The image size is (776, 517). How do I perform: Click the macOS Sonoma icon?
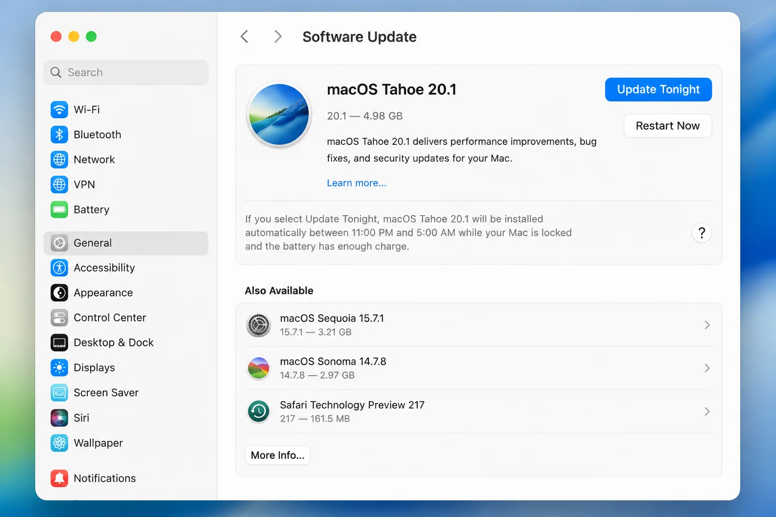click(x=259, y=369)
